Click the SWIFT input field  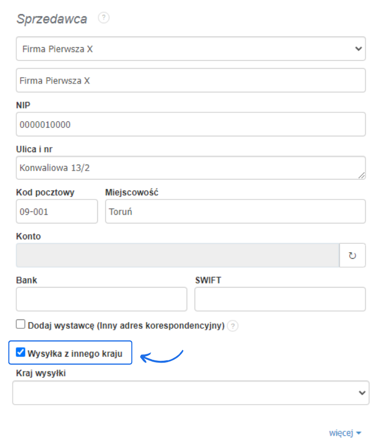click(x=280, y=299)
